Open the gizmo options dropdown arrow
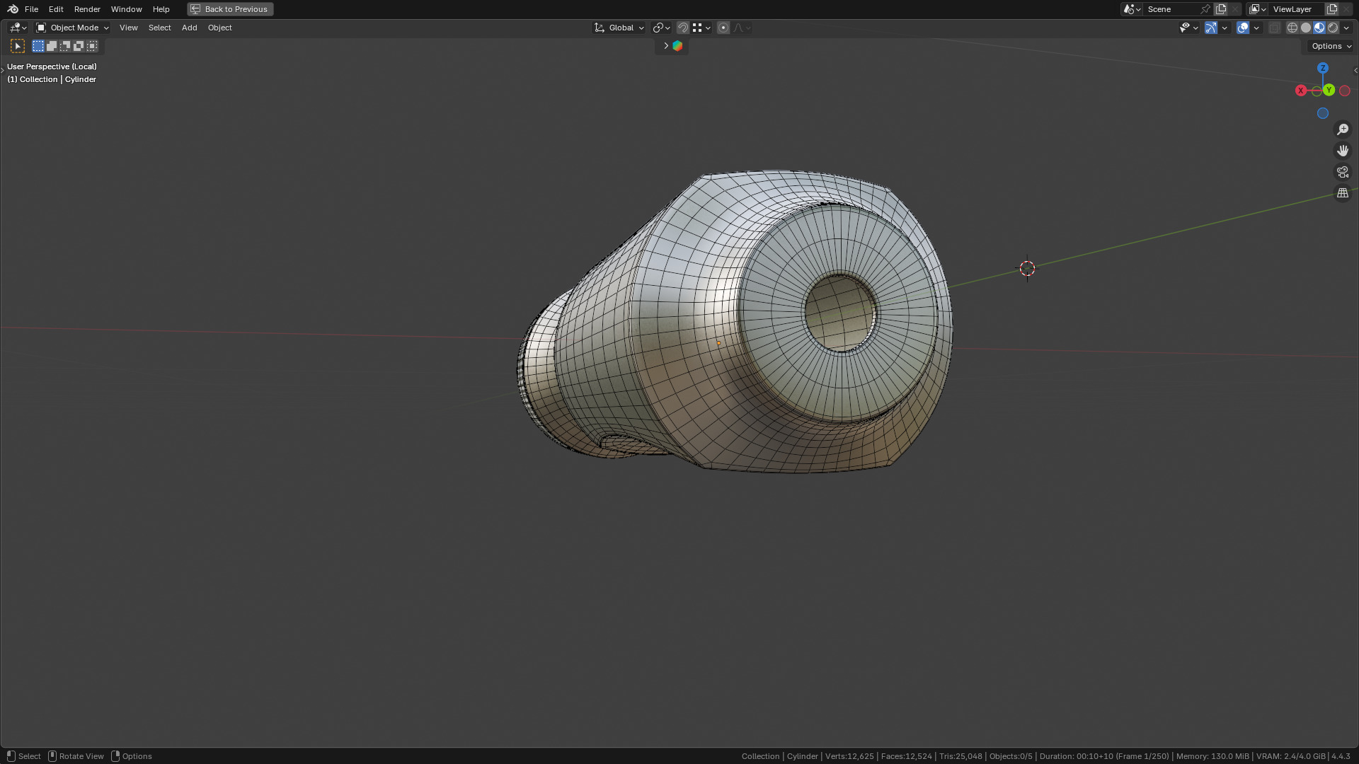This screenshot has width=1359, height=764. [x=1225, y=28]
